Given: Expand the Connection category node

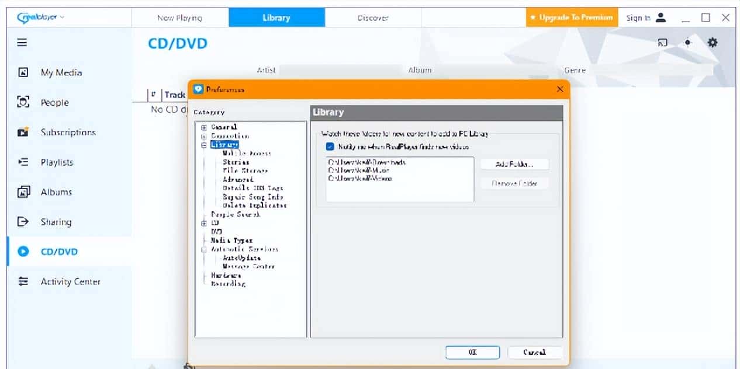Looking at the screenshot, I should (x=204, y=136).
